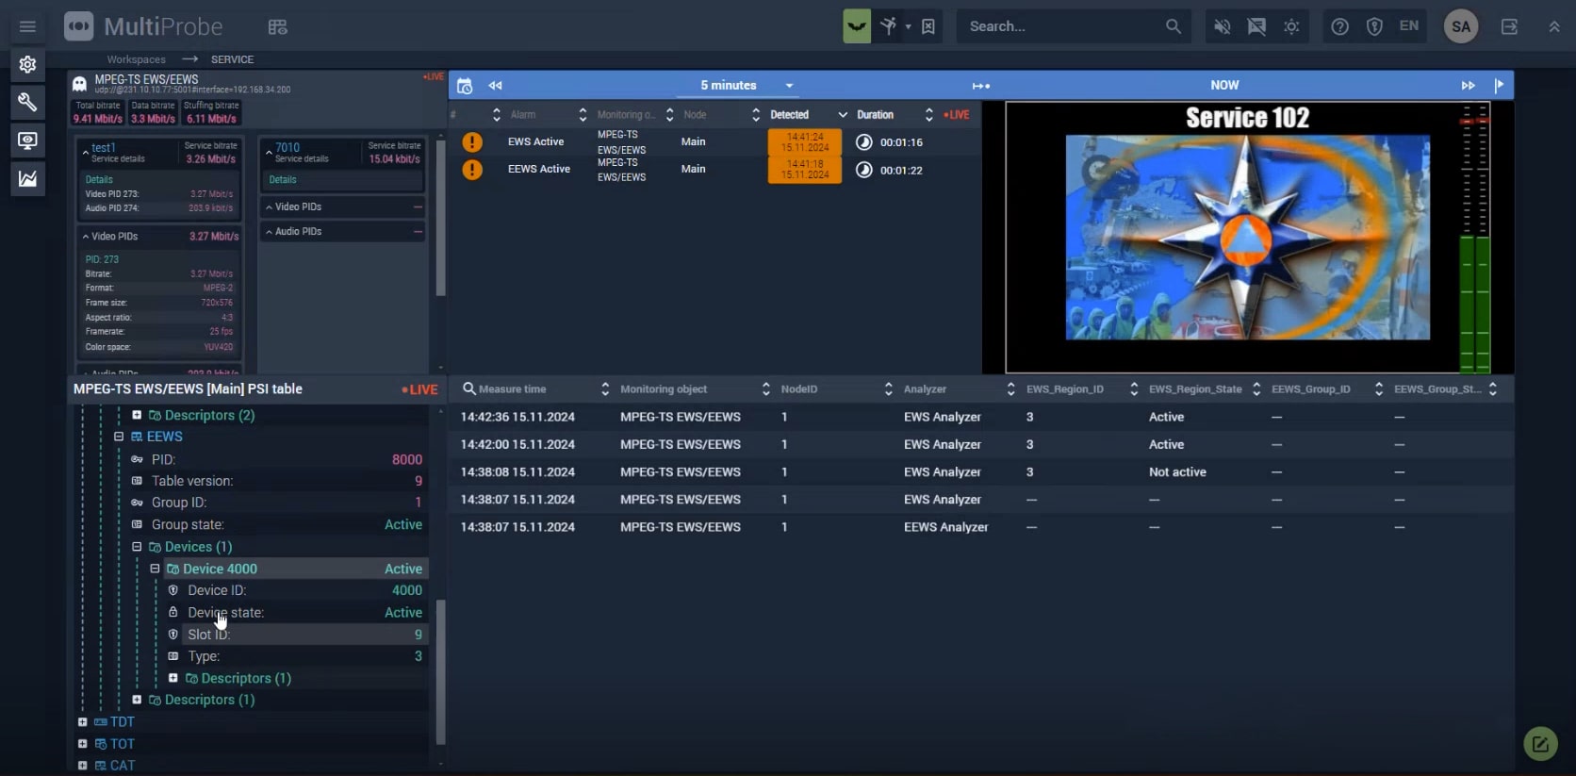Viewport: 1576px width, 776px height.
Task: Collapse the Devices (1) tree node
Action: (x=137, y=547)
